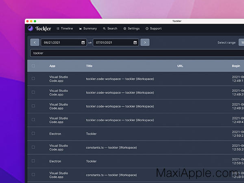Check the second Electron Tockler row checkbox
244x183 pixels.
pos(33,161)
